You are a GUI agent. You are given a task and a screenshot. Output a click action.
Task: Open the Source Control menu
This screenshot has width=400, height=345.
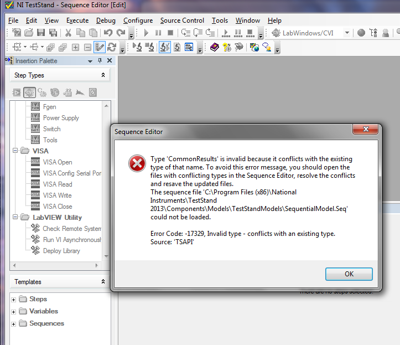[182, 20]
